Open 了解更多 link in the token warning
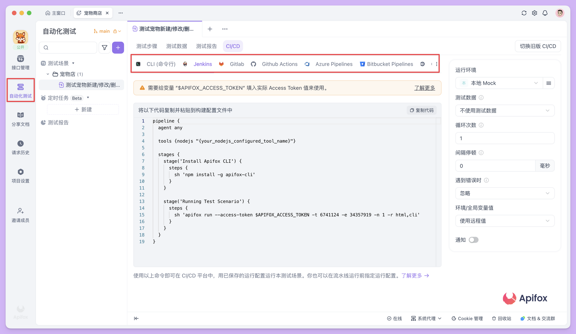The width and height of the screenshot is (576, 334). click(x=425, y=88)
